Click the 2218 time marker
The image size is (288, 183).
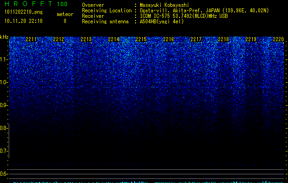tap(223, 39)
